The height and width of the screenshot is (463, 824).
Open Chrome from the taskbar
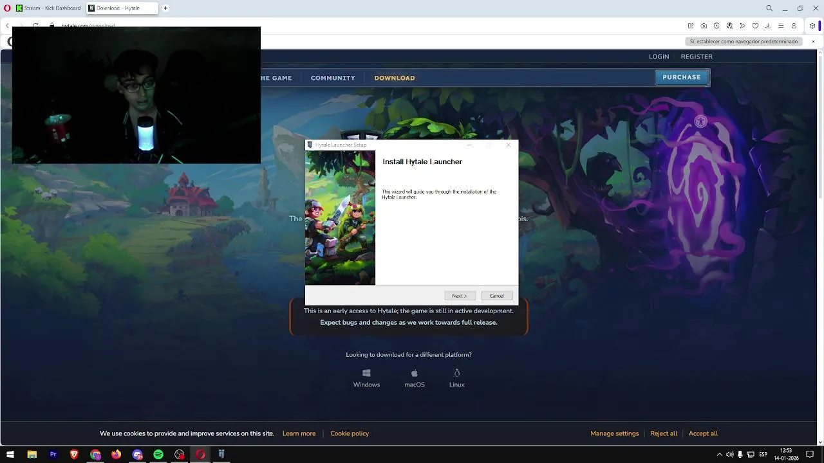(x=95, y=455)
